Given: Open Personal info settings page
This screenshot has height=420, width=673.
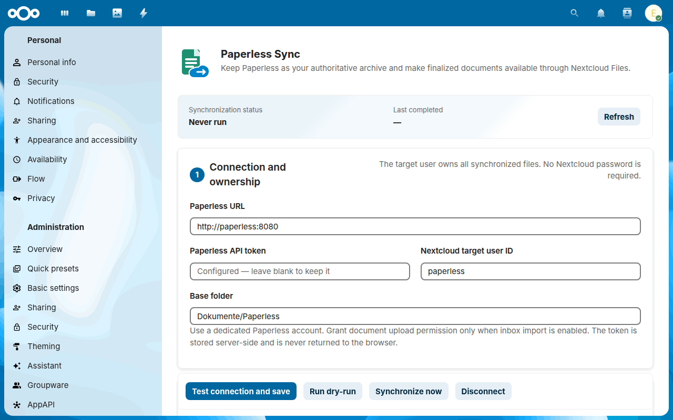Looking at the screenshot, I should click(83, 62).
